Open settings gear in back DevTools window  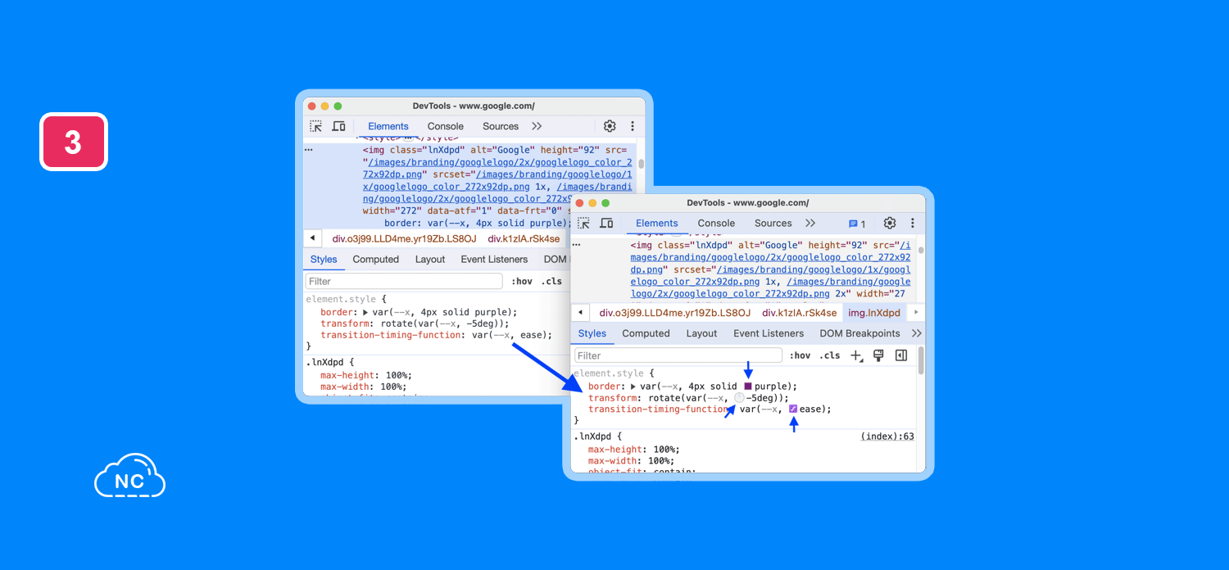point(610,126)
